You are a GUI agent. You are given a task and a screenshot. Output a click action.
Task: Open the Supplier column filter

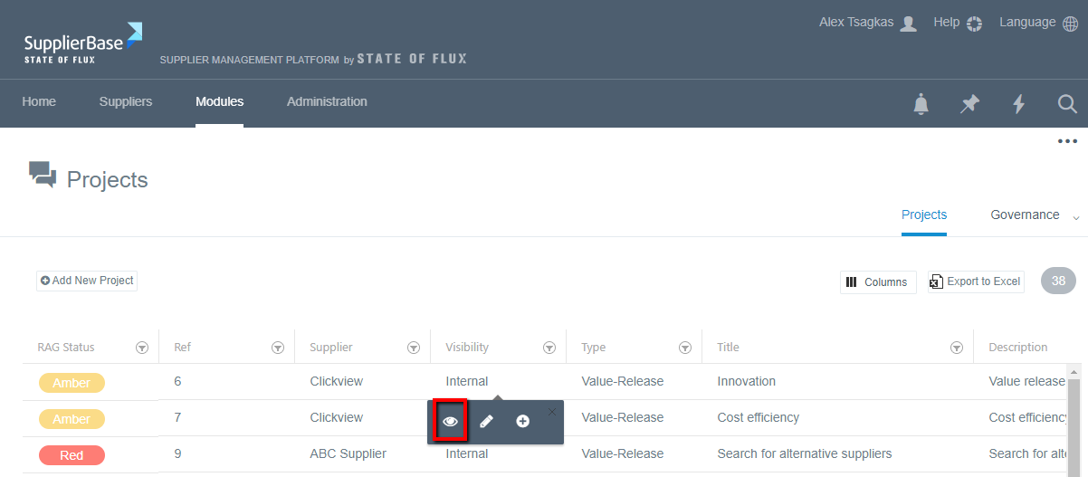(x=414, y=348)
